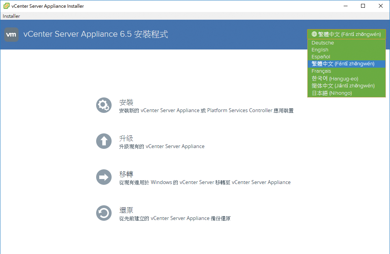This screenshot has height=254, width=390.
Task: Select 简体中文 (Jiǎntǐ zhōngwén) language option
Action: (346, 86)
